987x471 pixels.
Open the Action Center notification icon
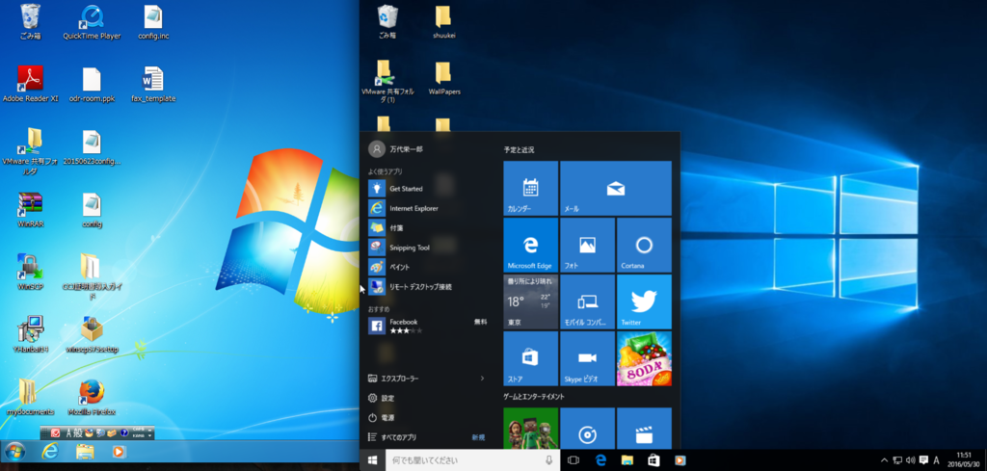(x=923, y=460)
